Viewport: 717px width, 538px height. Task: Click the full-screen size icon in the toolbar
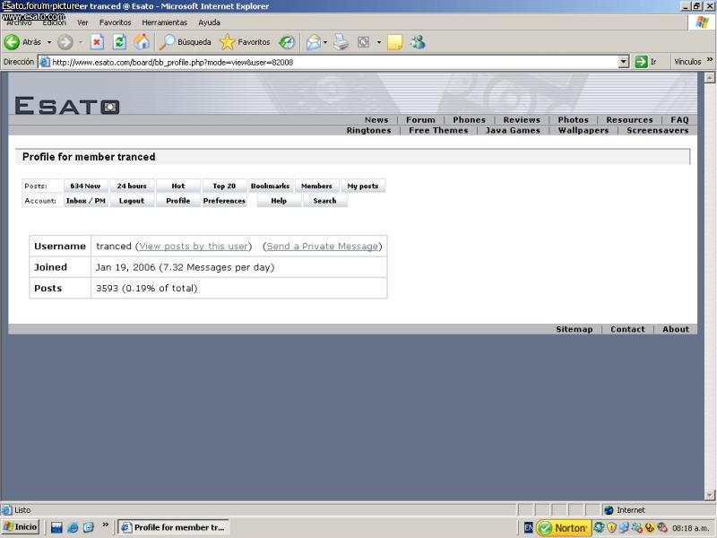click(x=363, y=42)
